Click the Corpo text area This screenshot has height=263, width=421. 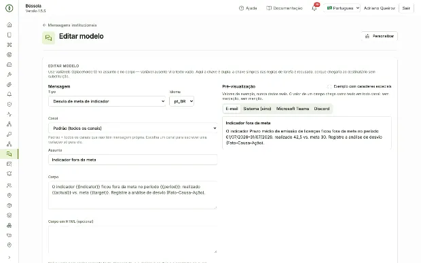pyautogui.click(x=132, y=195)
